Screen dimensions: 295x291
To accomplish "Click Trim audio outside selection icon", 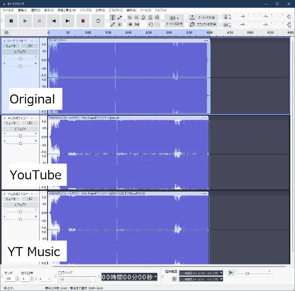I will (x=130, y=24).
